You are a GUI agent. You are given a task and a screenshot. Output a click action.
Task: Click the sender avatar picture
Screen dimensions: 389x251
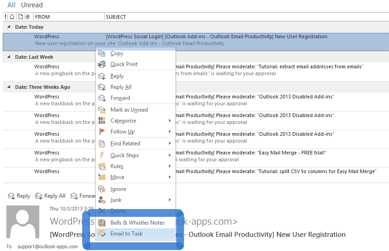[23, 222]
